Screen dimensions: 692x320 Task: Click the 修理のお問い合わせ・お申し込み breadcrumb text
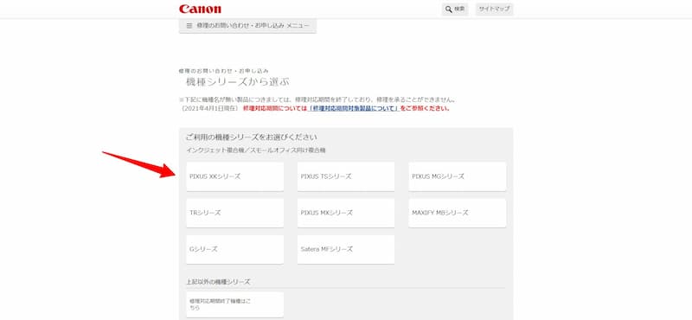click(224, 71)
